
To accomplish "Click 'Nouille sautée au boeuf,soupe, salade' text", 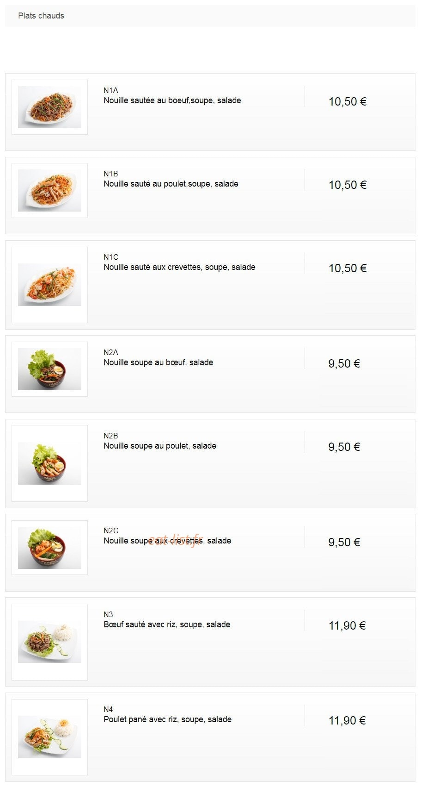I will pyautogui.click(x=172, y=100).
